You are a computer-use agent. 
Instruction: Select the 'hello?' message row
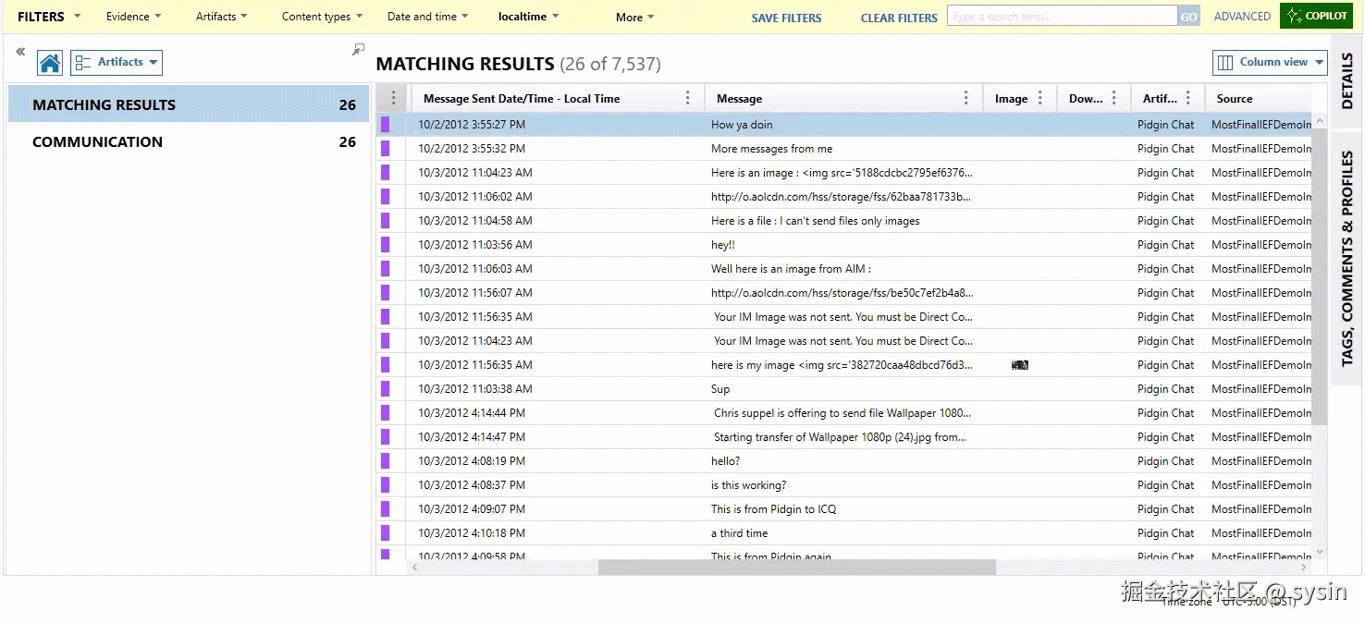coord(843,461)
